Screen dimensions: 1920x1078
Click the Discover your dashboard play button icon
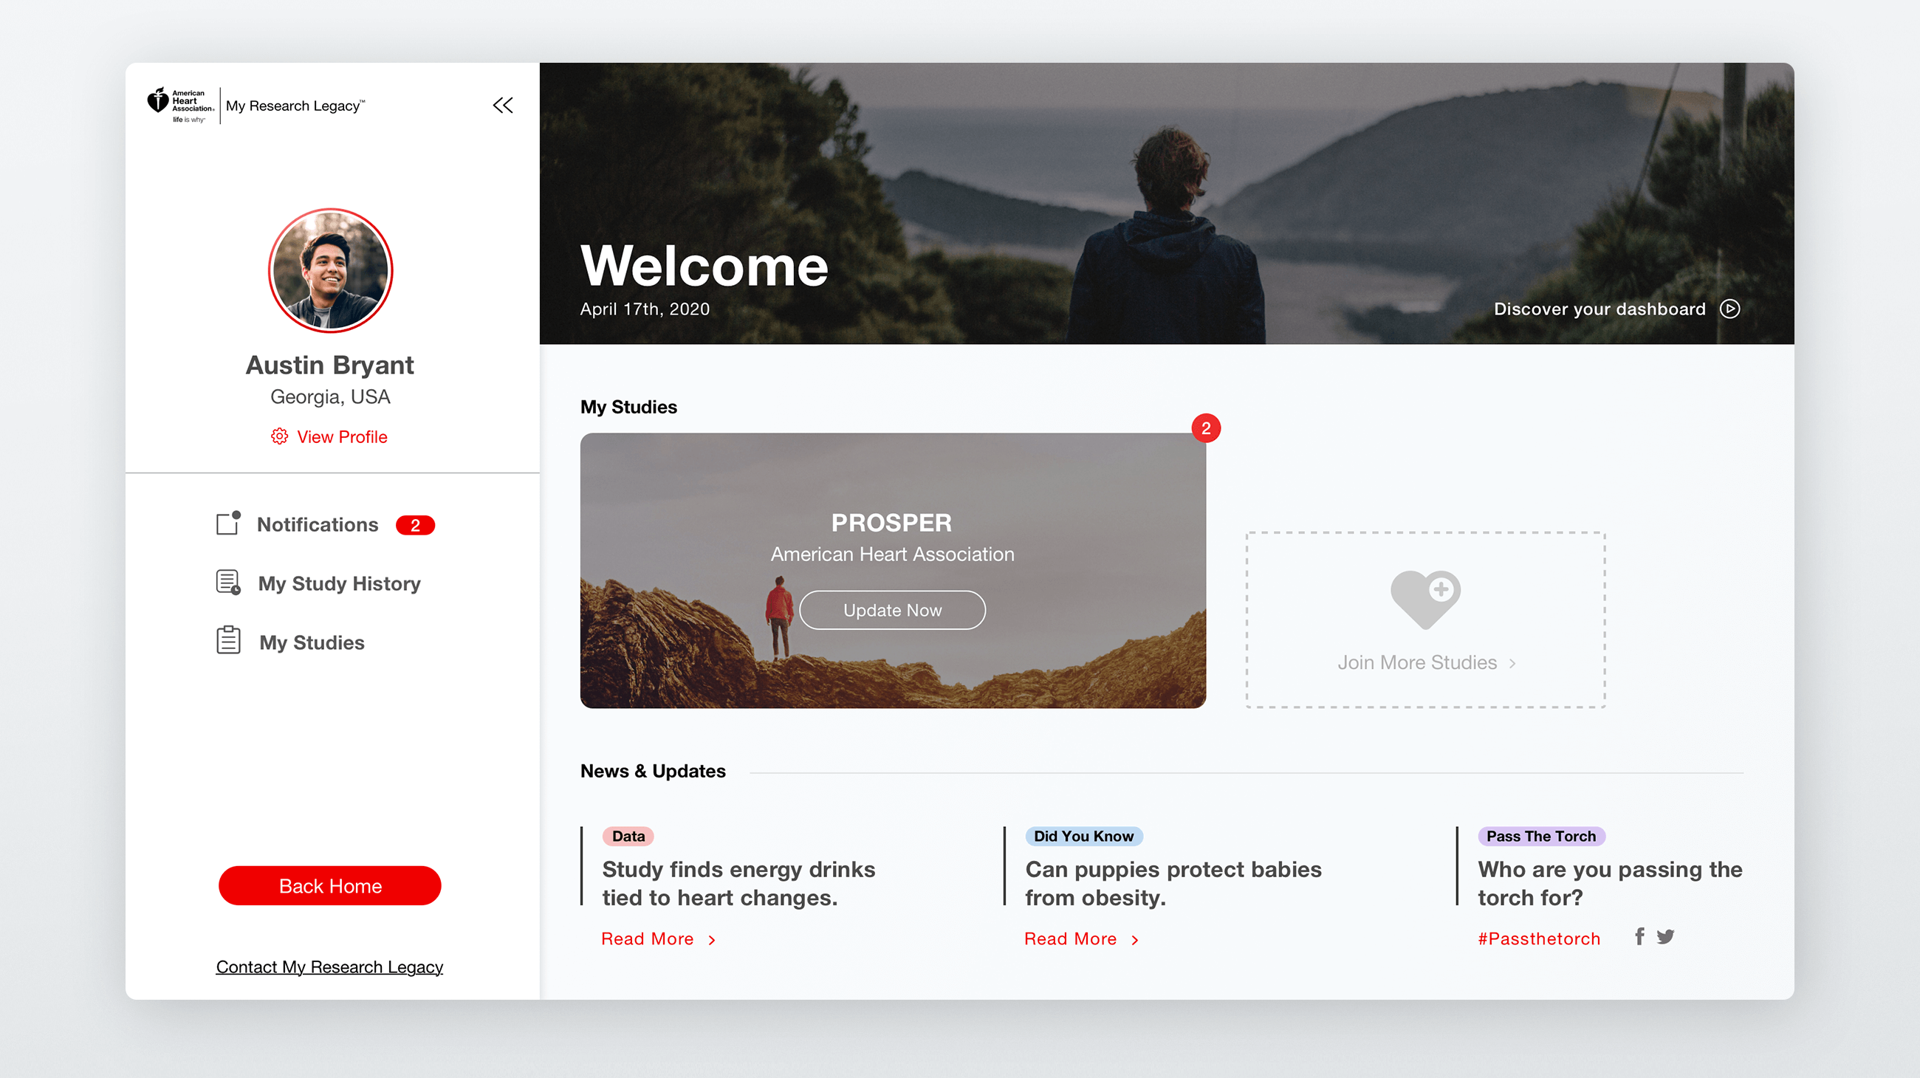(1732, 307)
